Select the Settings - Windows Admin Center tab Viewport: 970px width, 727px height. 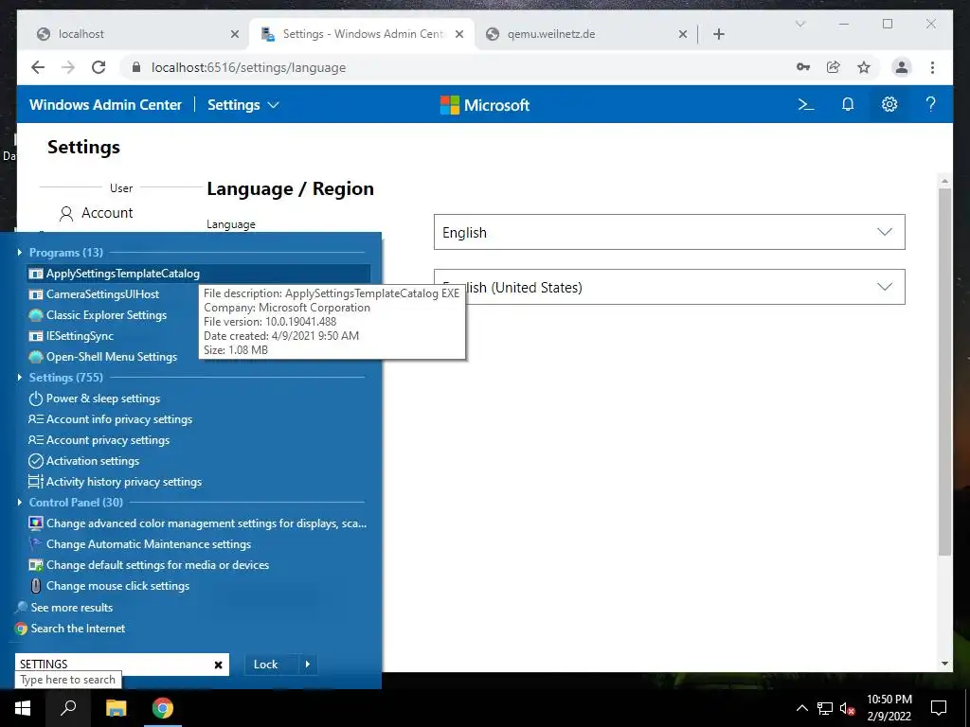tap(362, 34)
